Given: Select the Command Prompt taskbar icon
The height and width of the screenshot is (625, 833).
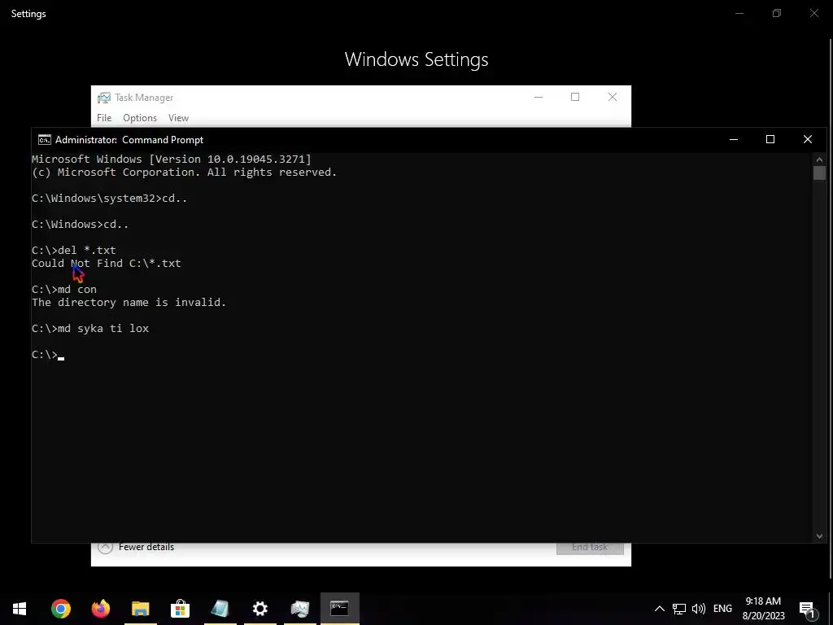Looking at the screenshot, I should 339,608.
